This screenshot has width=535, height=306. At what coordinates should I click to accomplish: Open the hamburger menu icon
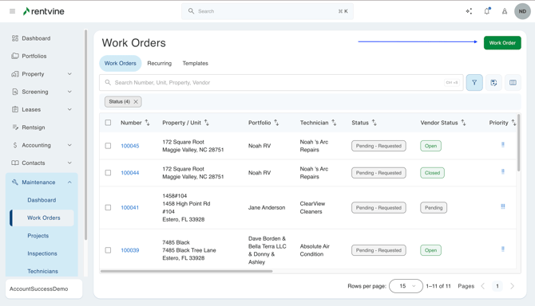point(12,11)
